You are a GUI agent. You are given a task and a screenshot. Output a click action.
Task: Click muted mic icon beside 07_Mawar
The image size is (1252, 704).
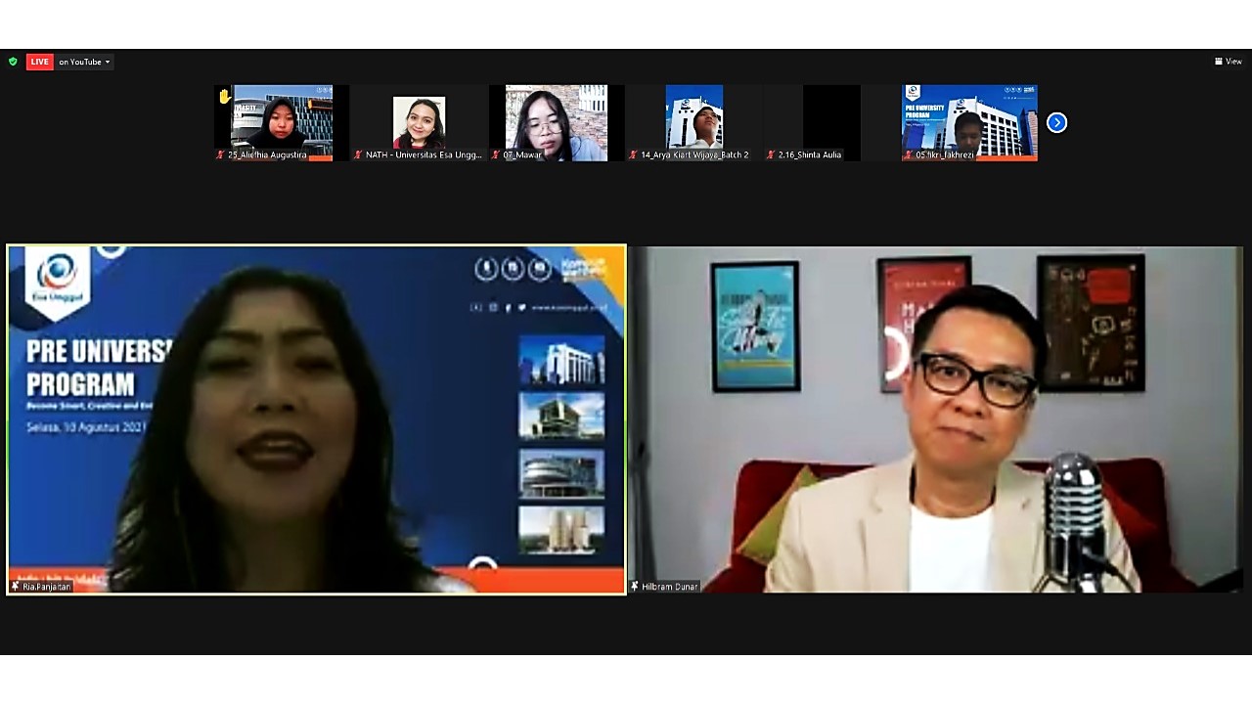[x=496, y=154]
